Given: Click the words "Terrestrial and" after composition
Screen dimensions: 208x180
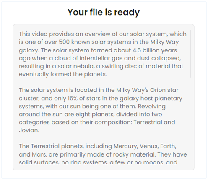Looking at the screenshot, I should (154, 122).
